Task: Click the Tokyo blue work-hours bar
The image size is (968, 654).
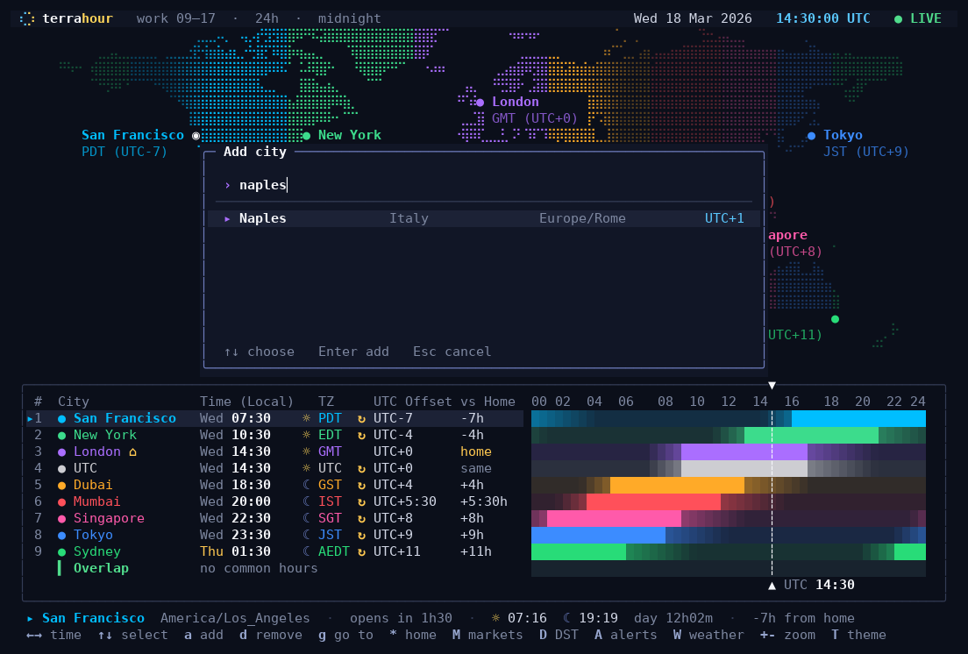Action: click(598, 535)
